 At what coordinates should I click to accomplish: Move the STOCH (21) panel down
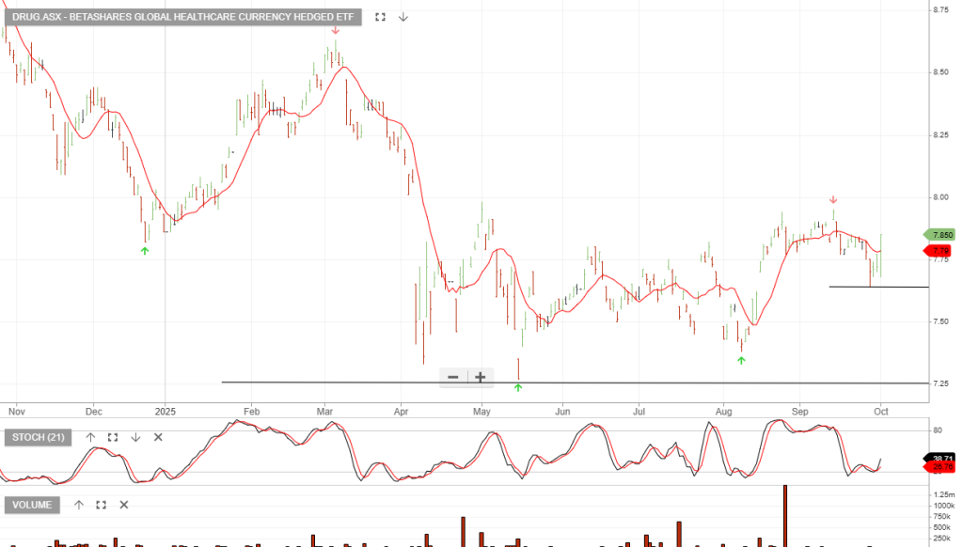[135, 437]
